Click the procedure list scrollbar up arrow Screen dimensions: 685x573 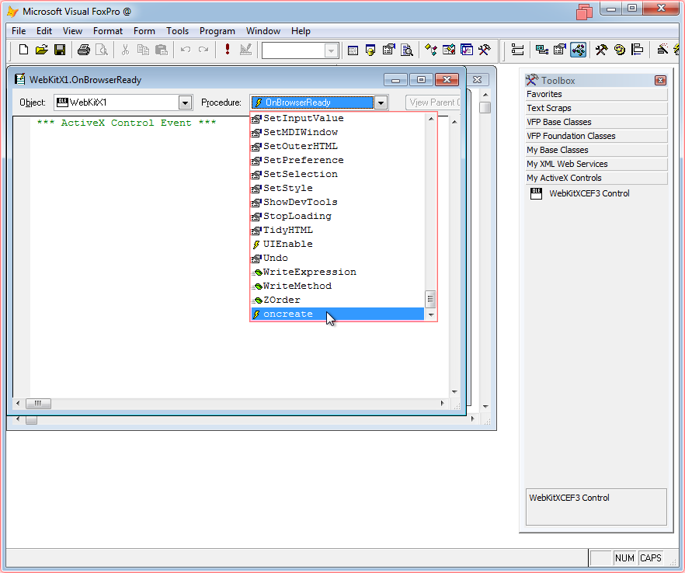pyautogui.click(x=431, y=119)
